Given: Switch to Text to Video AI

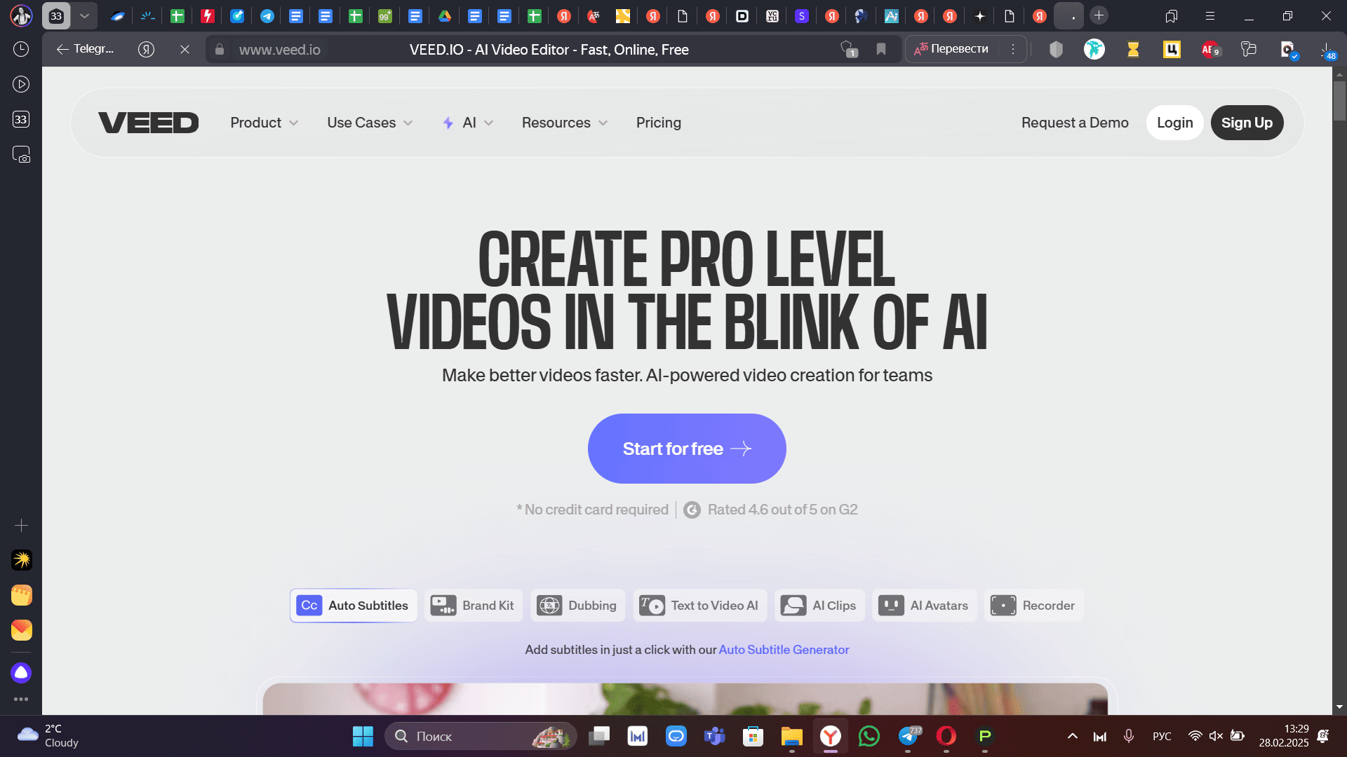Looking at the screenshot, I should (699, 606).
